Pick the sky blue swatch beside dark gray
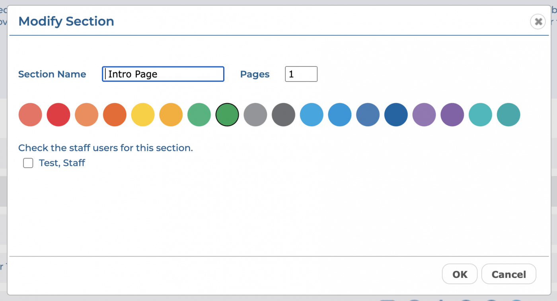The height and width of the screenshot is (301, 557). click(x=312, y=115)
